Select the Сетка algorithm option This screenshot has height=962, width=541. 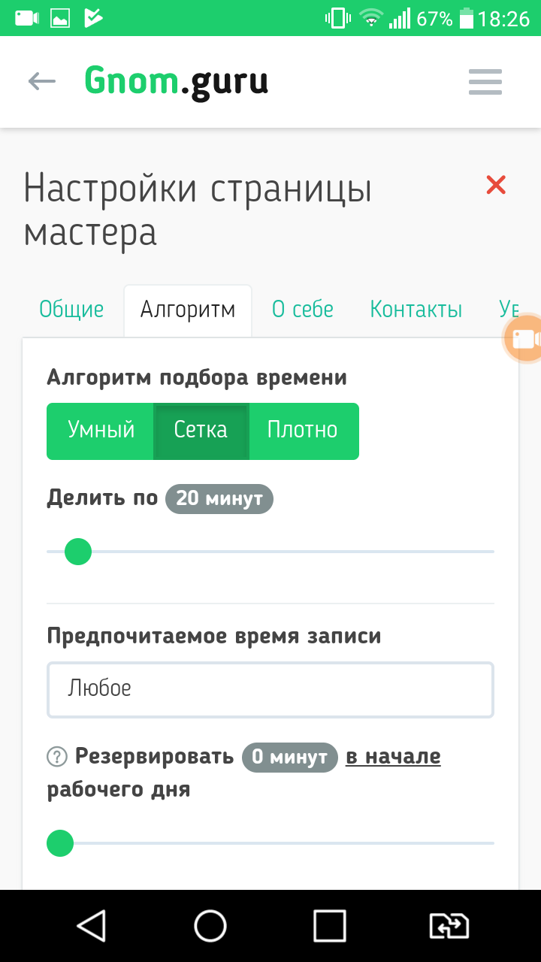201,431
